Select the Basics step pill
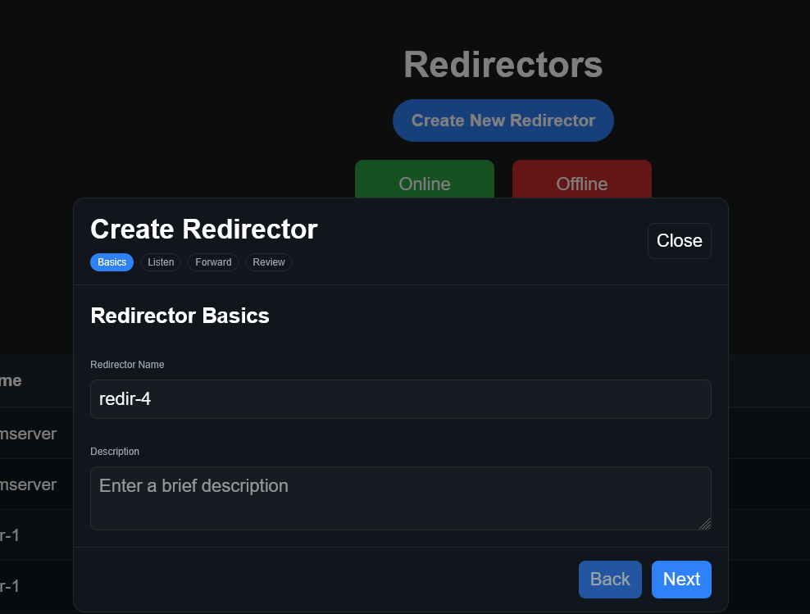Viewport: 810px width, 614px height. [x=111, y=262]
